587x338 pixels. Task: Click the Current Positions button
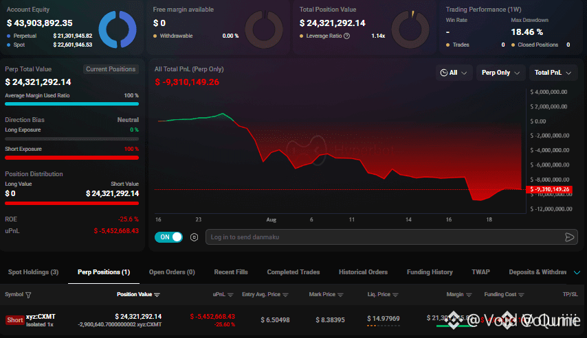click(x=111, y=69)
